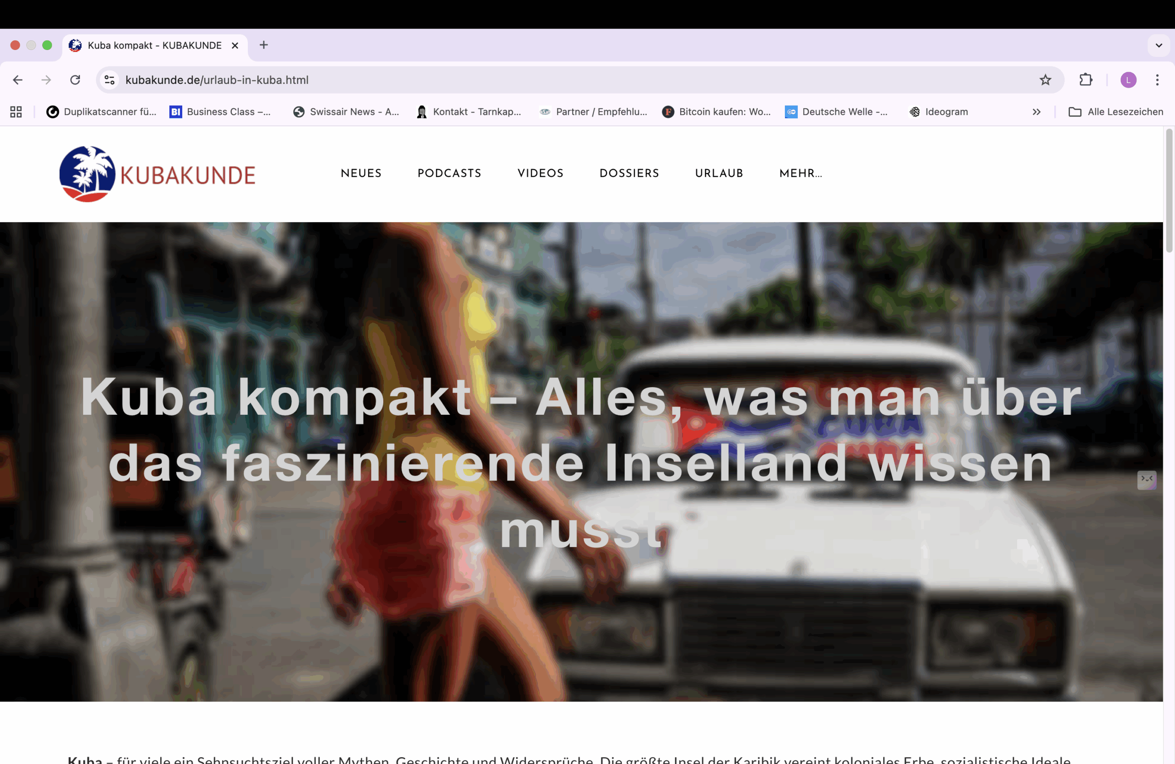This screenshot has height=764, width=1175.
Task: Click the address bar URL field
Action: tap(543, 80)
